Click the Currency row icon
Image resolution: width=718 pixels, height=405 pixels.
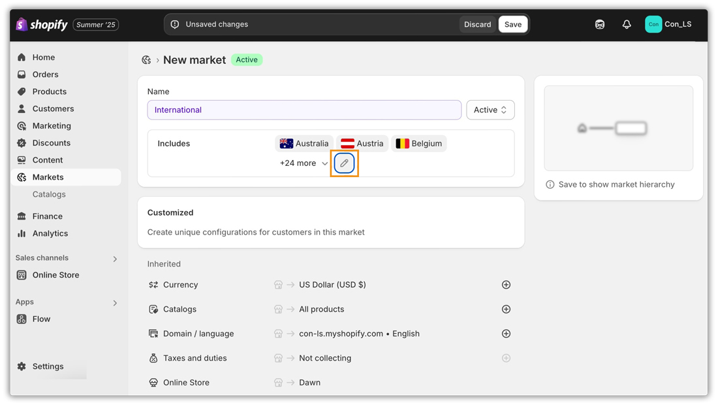[153, 285]
